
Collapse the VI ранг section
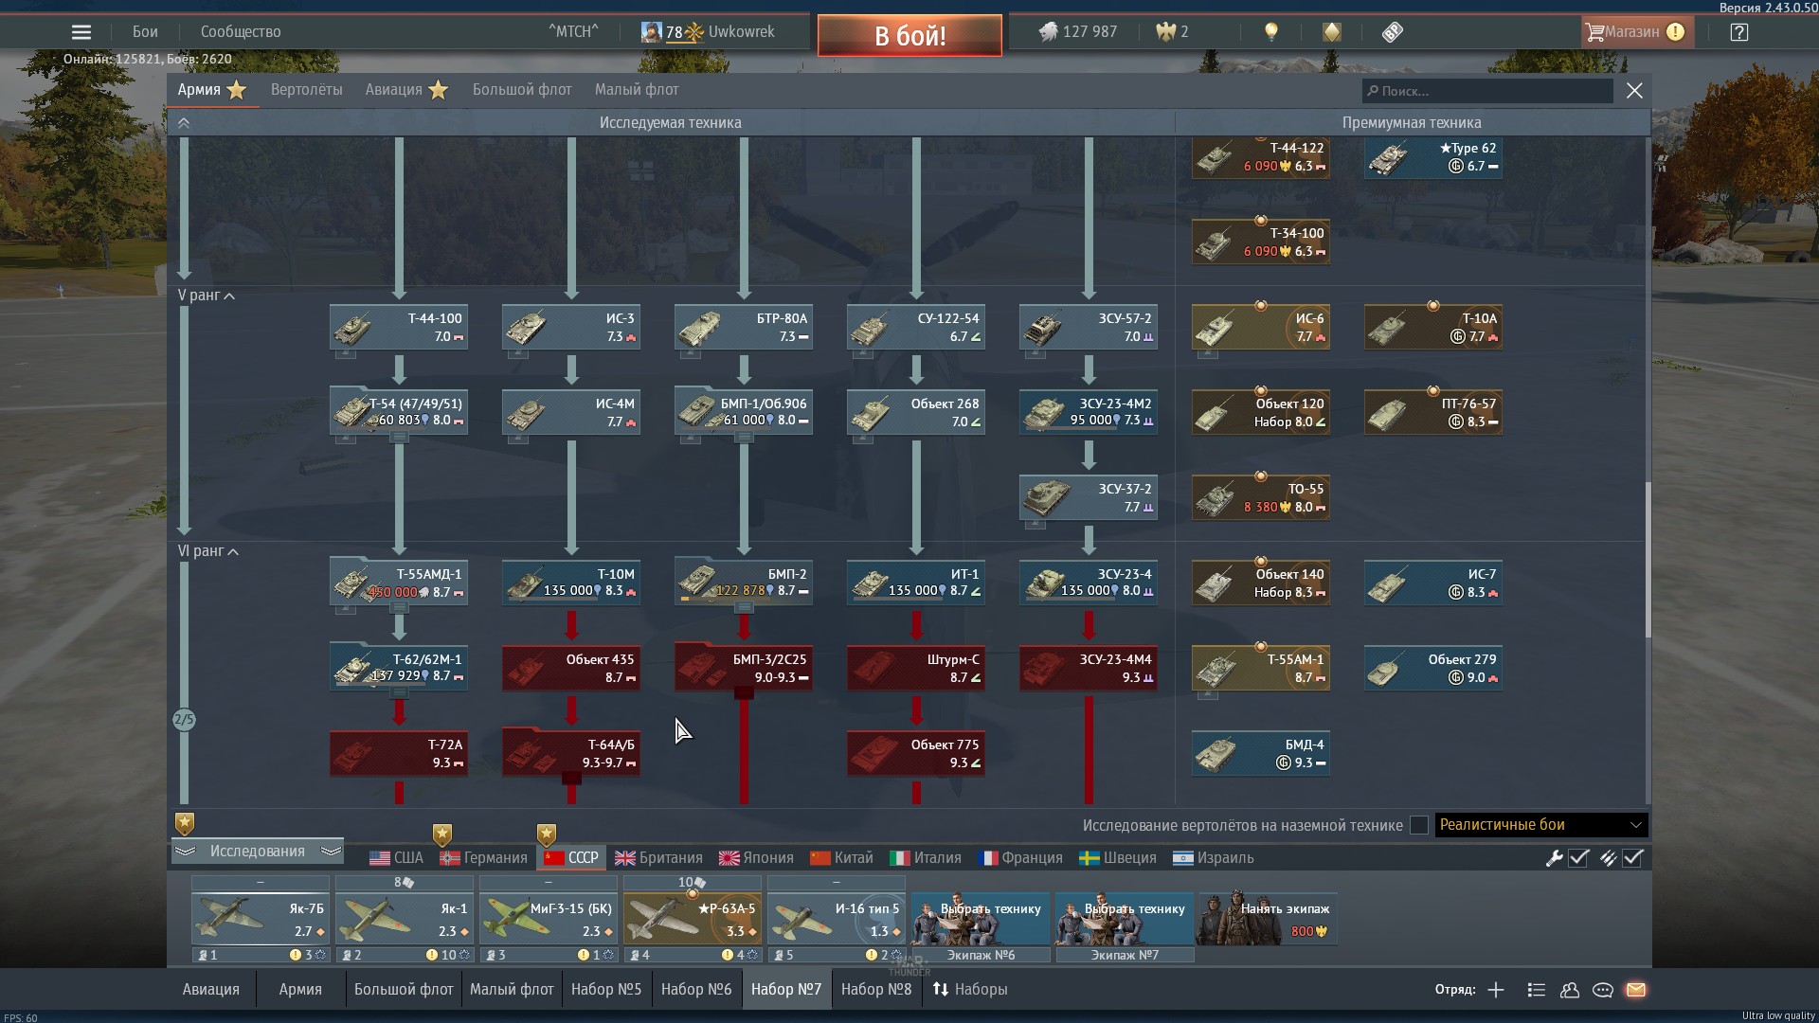click(x=208, y=551)
